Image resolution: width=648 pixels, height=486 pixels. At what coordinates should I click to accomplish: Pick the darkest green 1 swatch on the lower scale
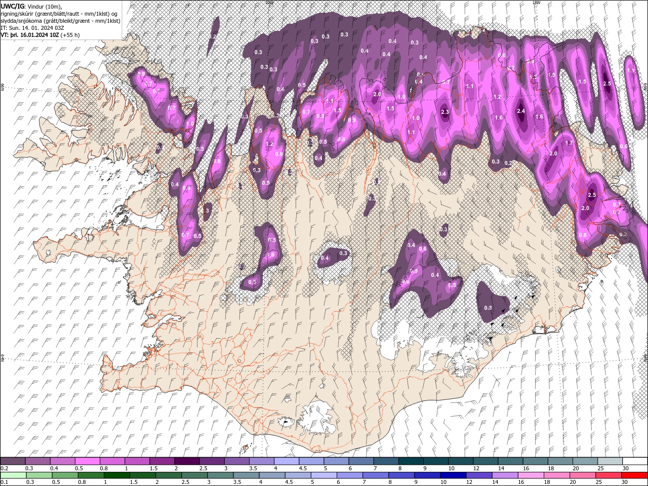117,475
